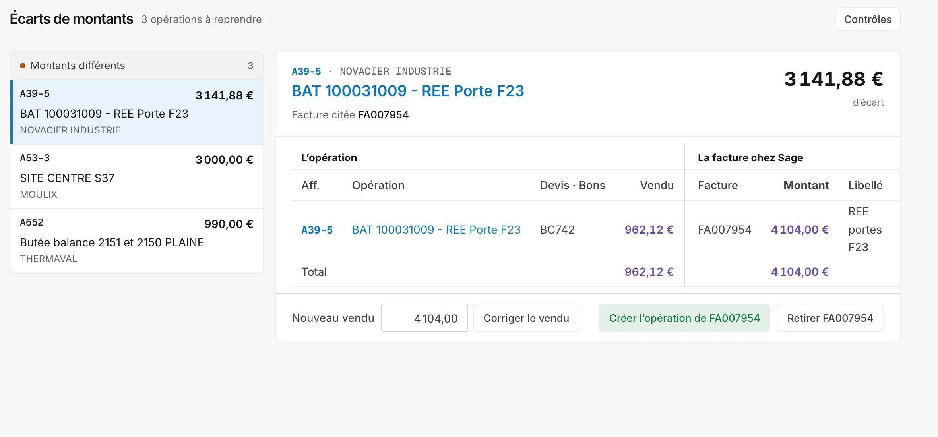Click Retirer FA007954 button
The width and height of the screenshot is (938, 437).
point(830,318)
